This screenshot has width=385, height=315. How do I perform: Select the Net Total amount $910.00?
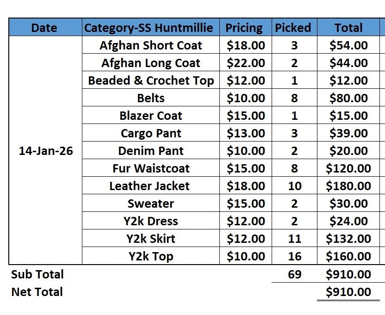click(x=348, y=292)
